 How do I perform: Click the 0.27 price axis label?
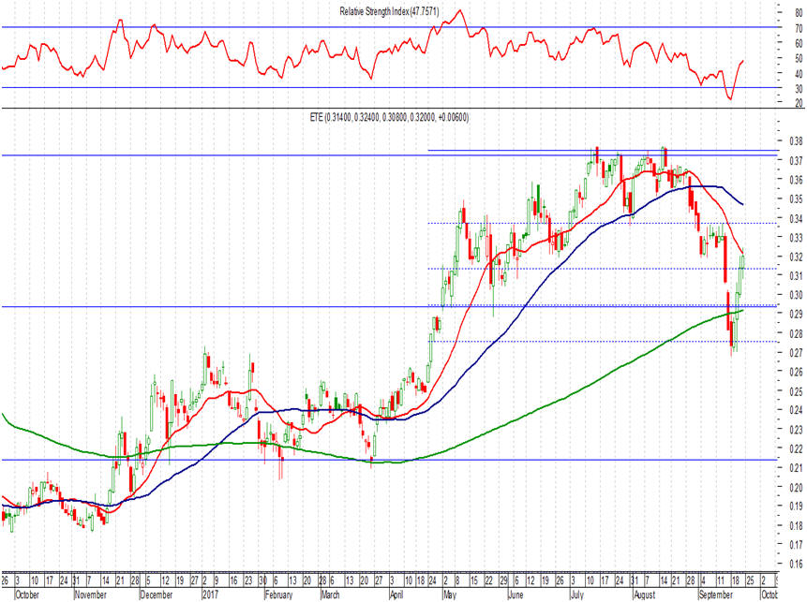796,353
